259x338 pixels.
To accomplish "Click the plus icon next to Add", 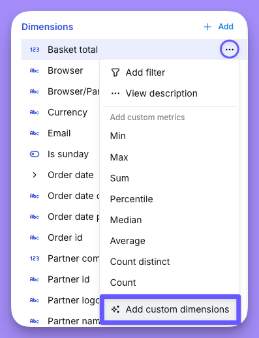I will coord(207,27).
